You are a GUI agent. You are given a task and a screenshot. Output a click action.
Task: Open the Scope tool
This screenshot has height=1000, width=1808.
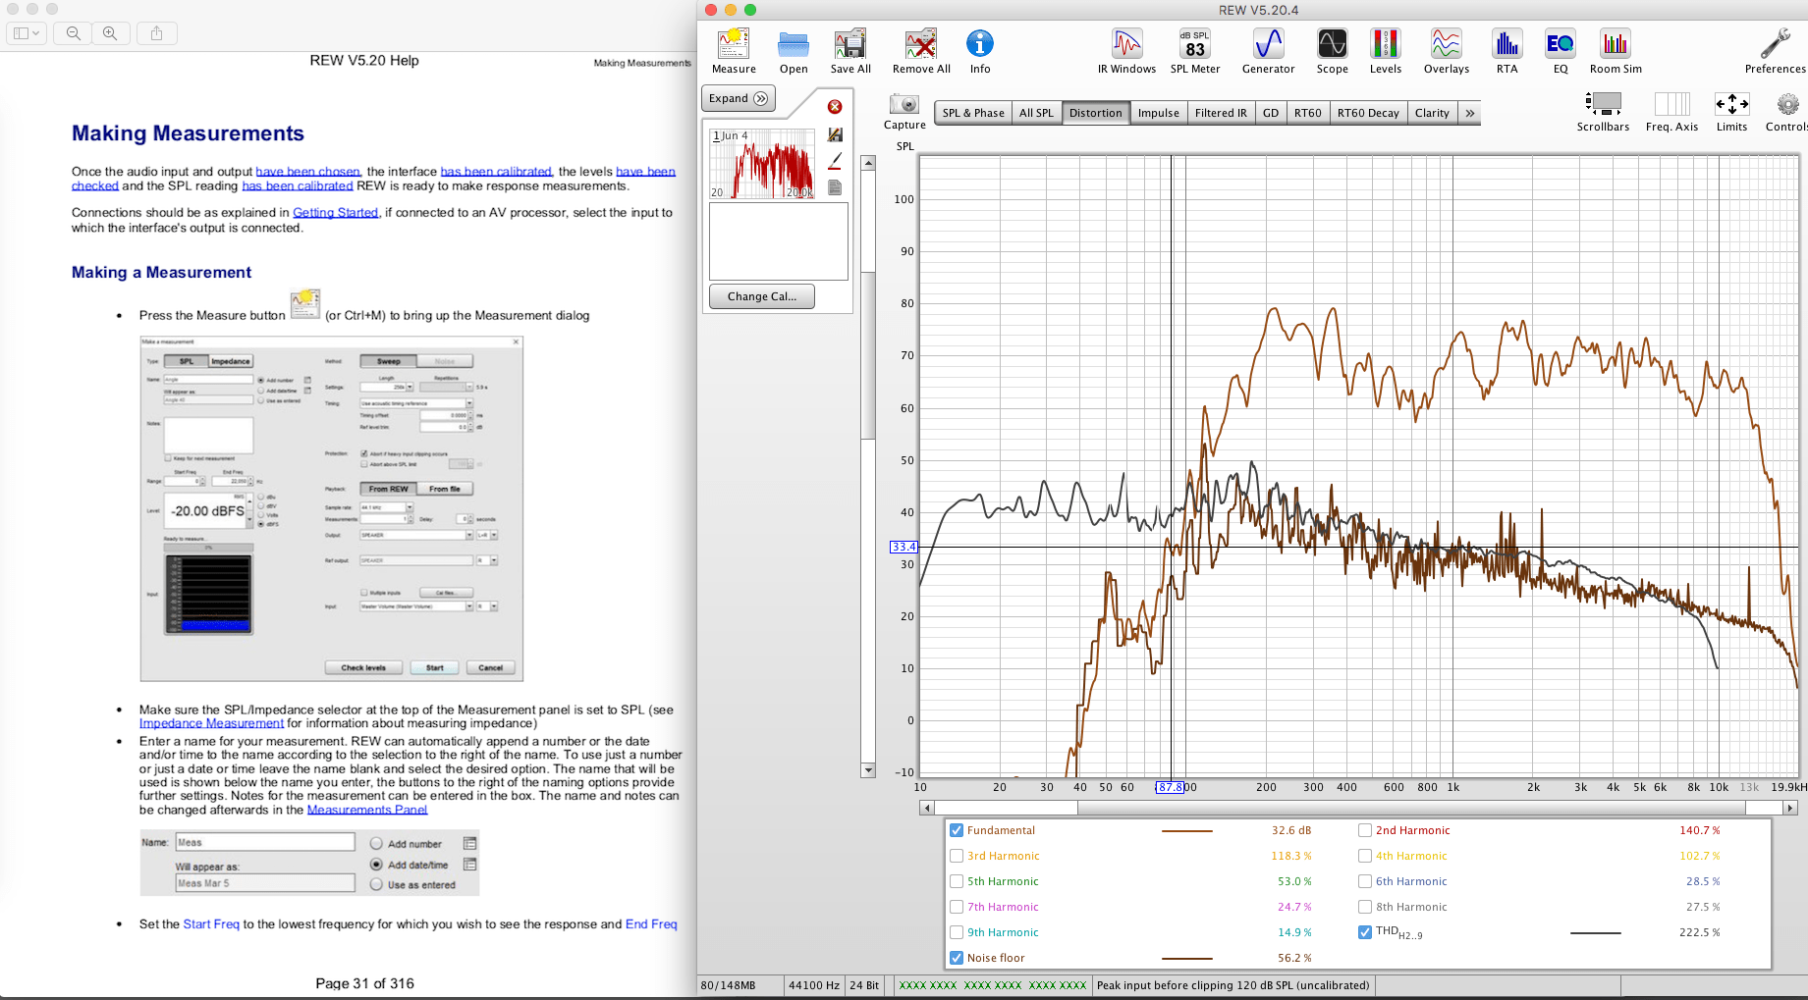[1332, 51]
